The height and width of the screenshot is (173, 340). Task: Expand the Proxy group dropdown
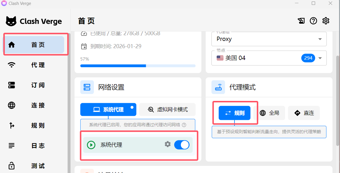tap(320, 39)
